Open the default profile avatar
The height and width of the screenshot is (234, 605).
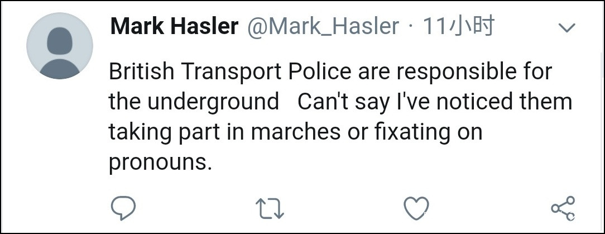point(60,46)
